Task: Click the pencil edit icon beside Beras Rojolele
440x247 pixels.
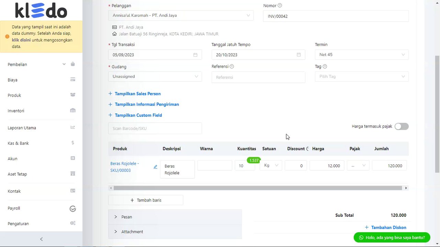Action: pos(155,167)
